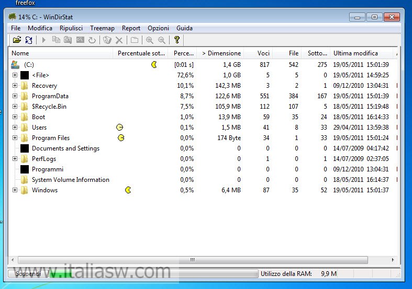Click the 09/12/2010 13:04:31 date in Recovery row
The height and width of the screenshot is (289, 412).
click(361, 86)
